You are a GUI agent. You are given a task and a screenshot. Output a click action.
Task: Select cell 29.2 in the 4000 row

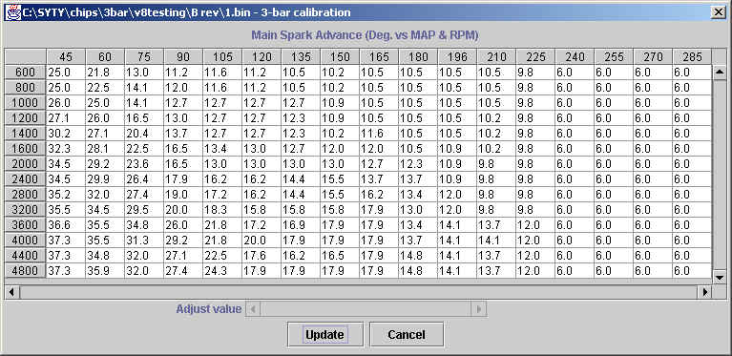tap(183, 240)
